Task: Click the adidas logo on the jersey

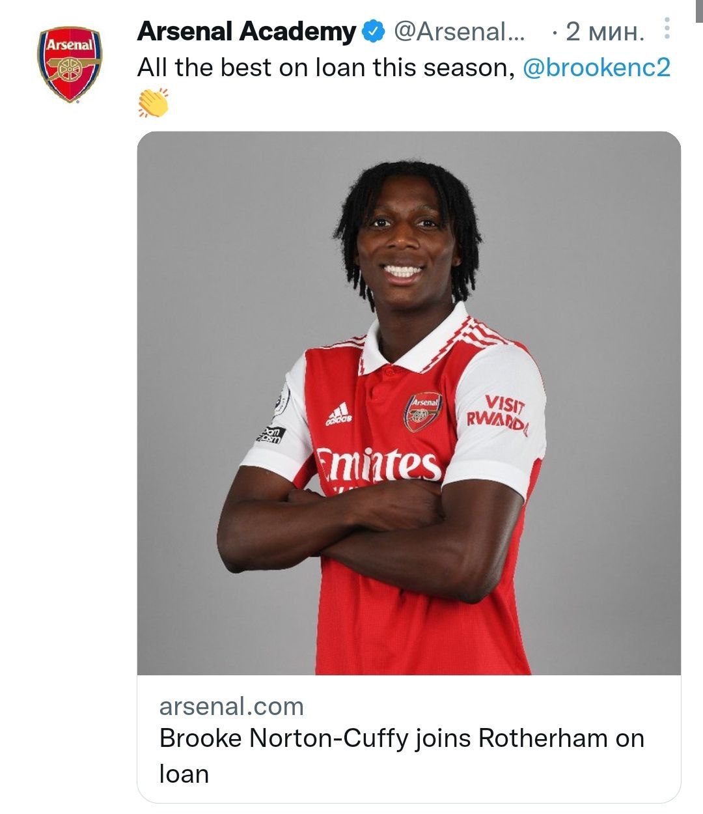Action: [x=338, y=413]
